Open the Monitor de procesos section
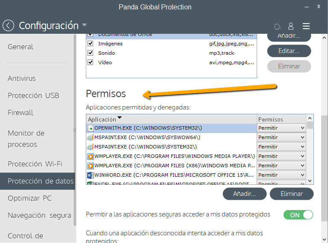This screenshot has width=328, height=243. coord(26,139)
